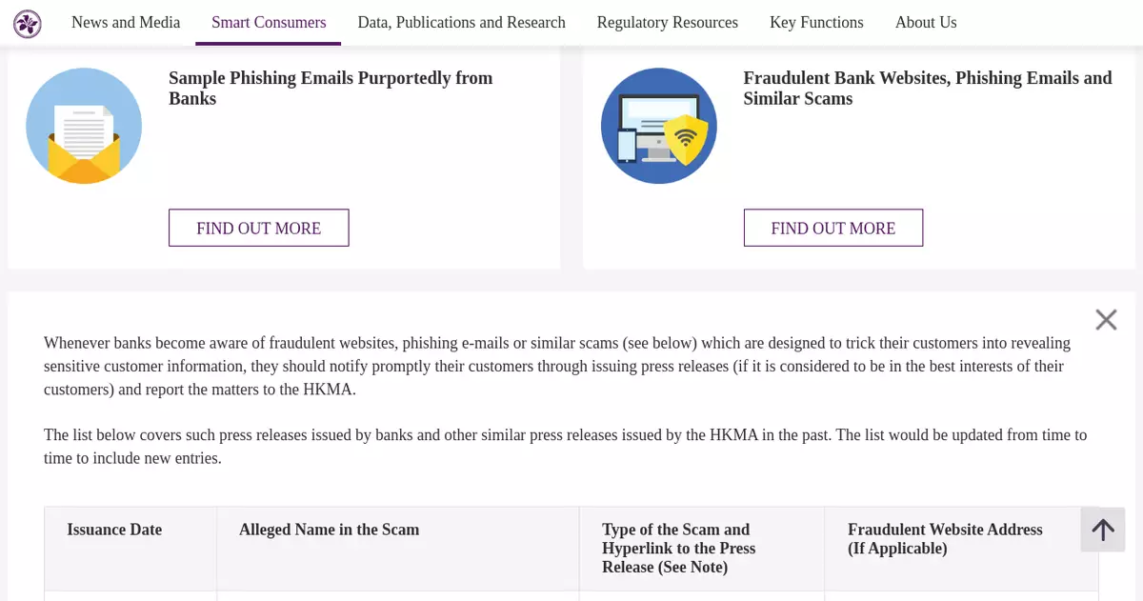Open the Key Functions menu
Image resolution: width=1143 pixels, height=601 pixels.
[x=816, y=23]
